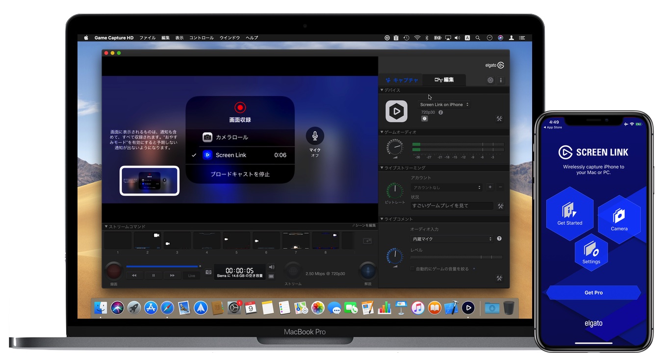Viewport: 667px width, 353px height.
Task: Select scene thumbnail 2 in stream commands
Action: (148, 241)
